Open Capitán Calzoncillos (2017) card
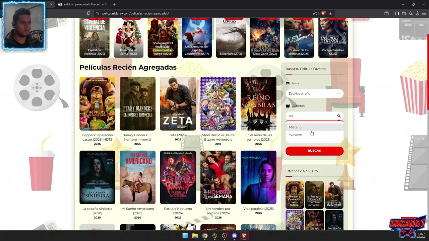Screen dimensions: 429x241 pyautogui.click(x=197, y=38)
